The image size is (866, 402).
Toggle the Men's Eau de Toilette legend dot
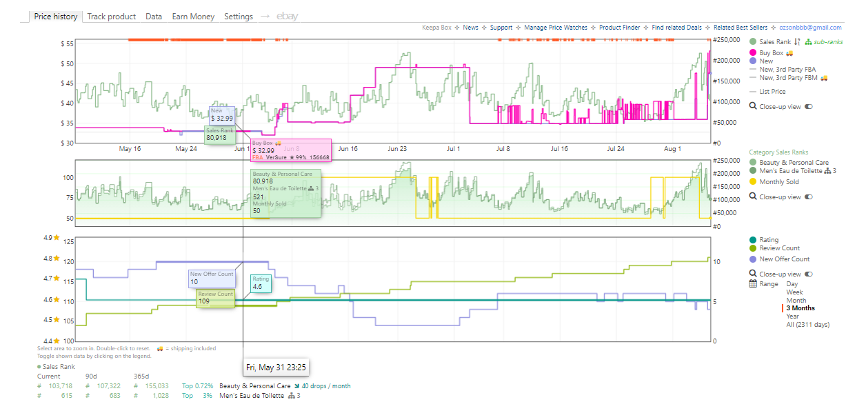point(753,171)
